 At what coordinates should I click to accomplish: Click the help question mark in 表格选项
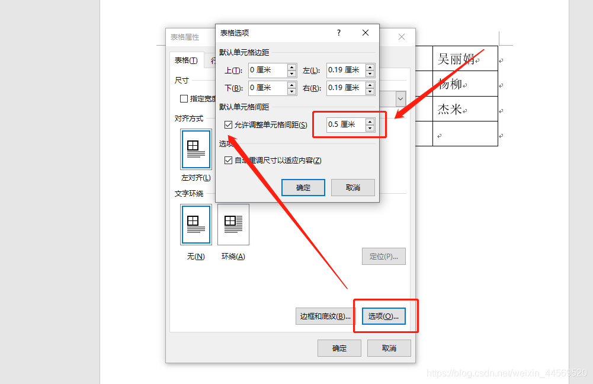tap(339, 33)
